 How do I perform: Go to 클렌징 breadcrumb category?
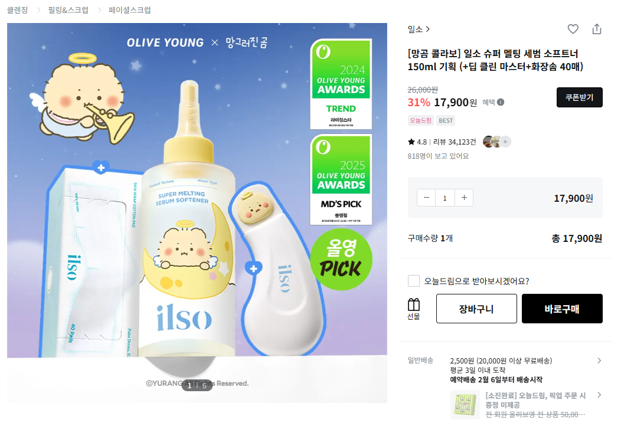tap(17, 9)
